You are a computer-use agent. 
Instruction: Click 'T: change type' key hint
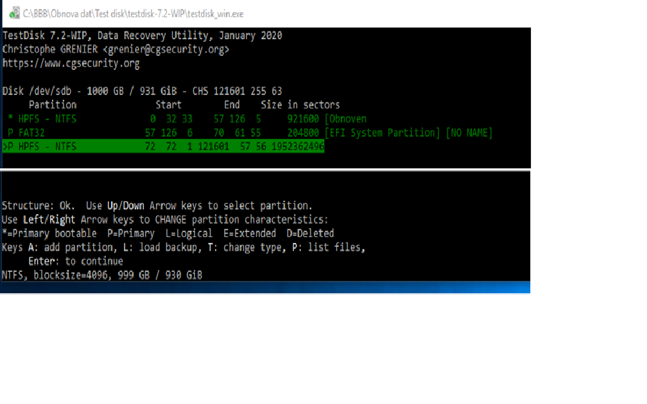click(x=246, y=248)
